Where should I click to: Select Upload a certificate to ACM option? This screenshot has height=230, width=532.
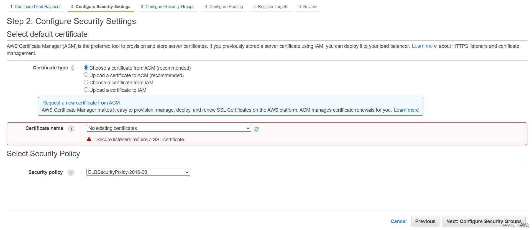[x=86, y=75]
